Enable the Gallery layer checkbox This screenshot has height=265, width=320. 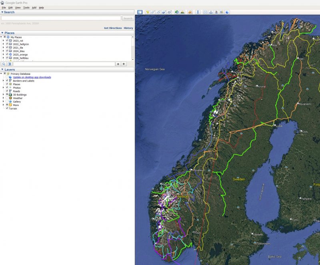[x=7, y=102]
